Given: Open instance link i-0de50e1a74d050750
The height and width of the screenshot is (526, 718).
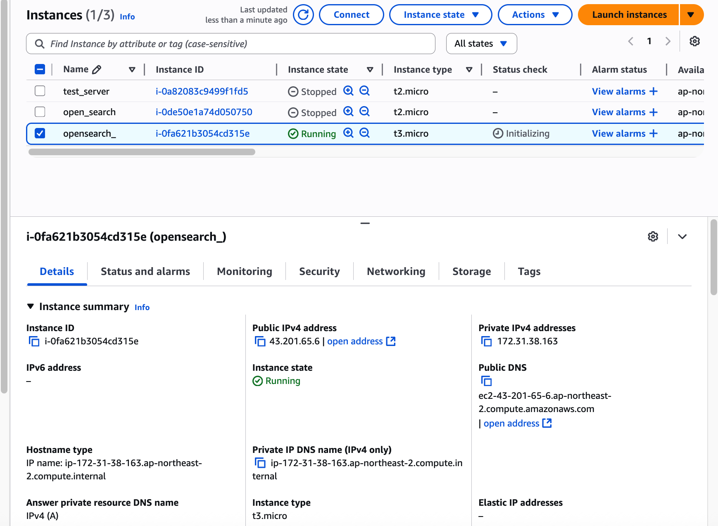Looking at the screenshot, I should (x=204, y=112).
